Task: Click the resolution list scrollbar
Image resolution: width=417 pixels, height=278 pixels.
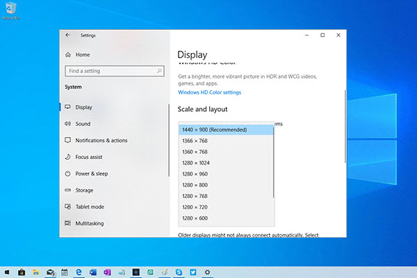Action: tap(273, 162)
